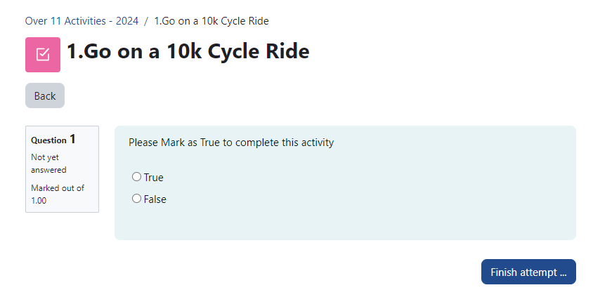The image size is (593, 297).
Task: Click the bold 1.Go on a 10k Cycle Ride heading
Action: pyautogui.click(x=188, y=51)
